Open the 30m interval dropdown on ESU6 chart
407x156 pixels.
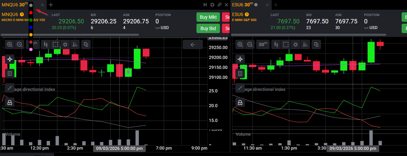263,44
